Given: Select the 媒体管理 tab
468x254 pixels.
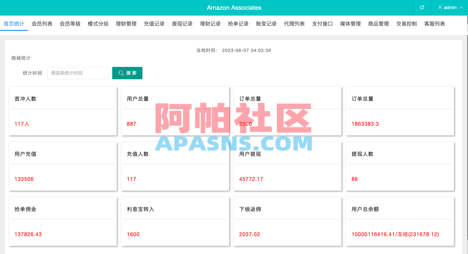Looking at the screenshot, I should 351,24.
